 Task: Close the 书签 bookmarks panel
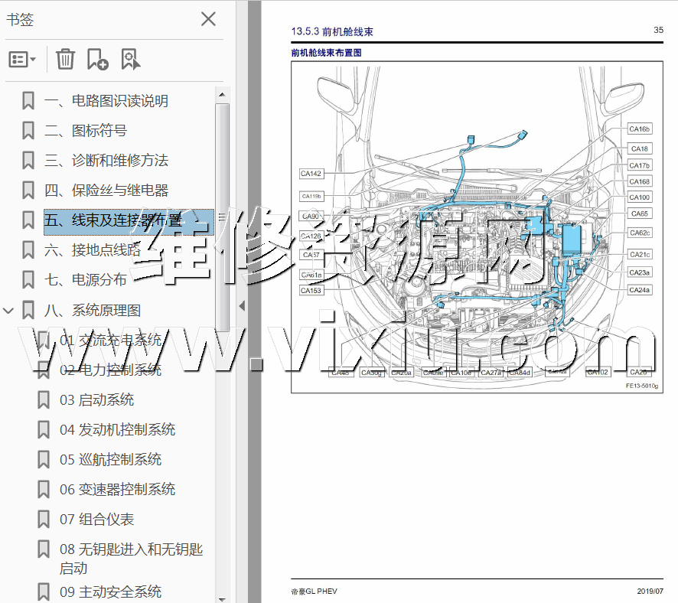208,19
